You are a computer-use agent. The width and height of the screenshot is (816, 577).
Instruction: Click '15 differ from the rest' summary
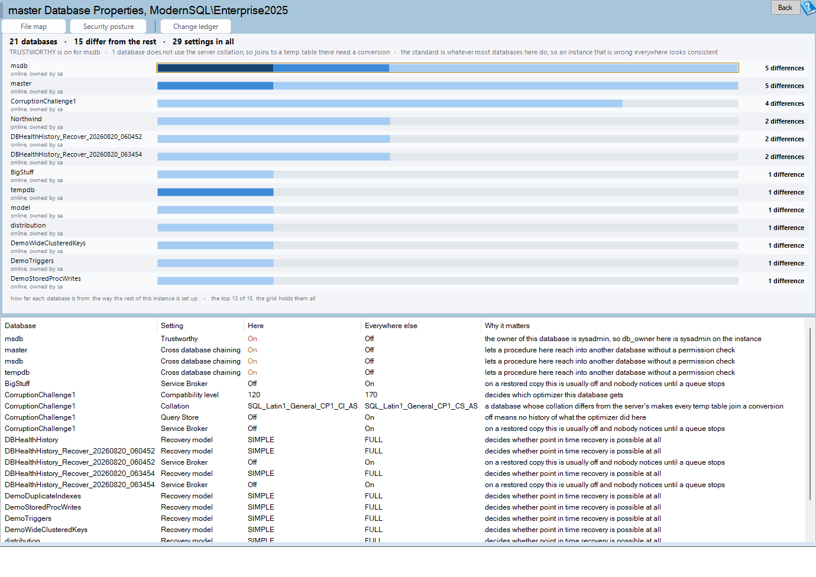click(115, 41)
